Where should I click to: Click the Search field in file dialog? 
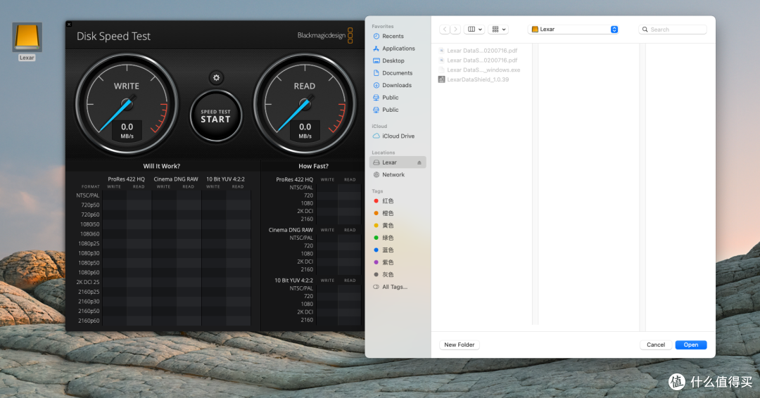tap(673, 30)
